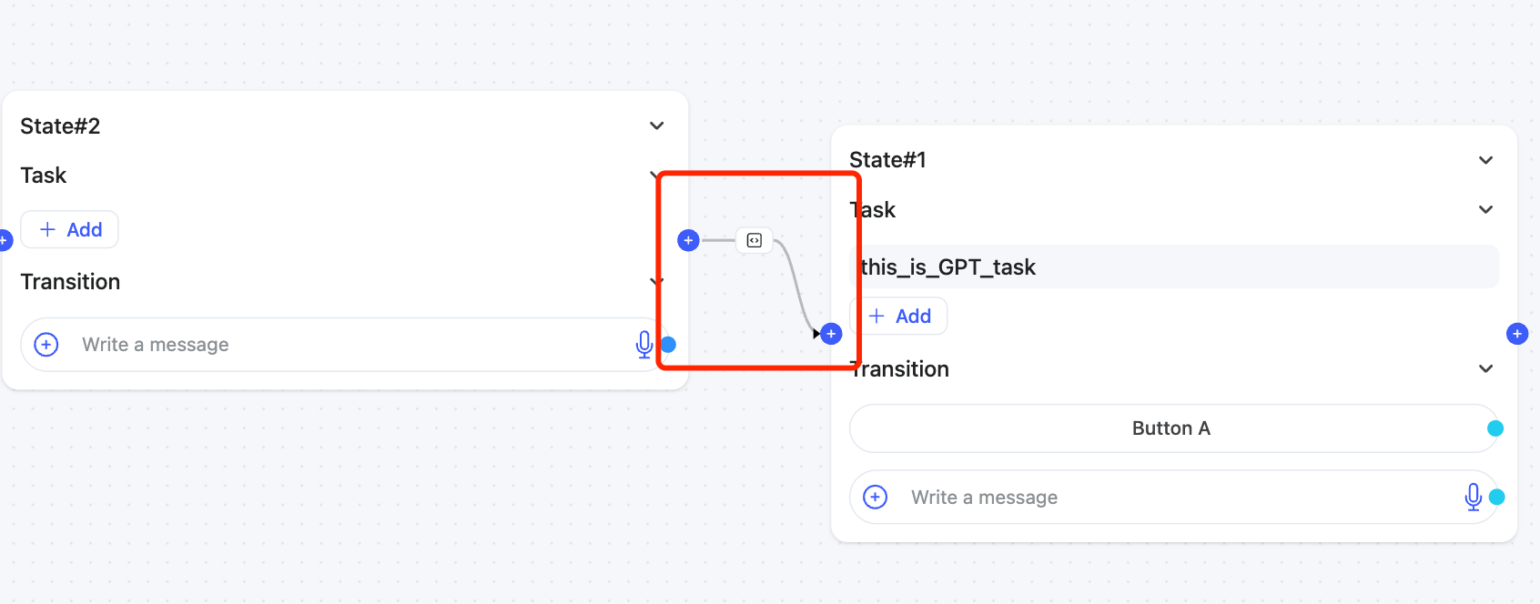Image resolution: width=1540 pixels, height=604 pixels.
Task: Click the plus connector on State#1's right edge
Action: pos(1517,334)
